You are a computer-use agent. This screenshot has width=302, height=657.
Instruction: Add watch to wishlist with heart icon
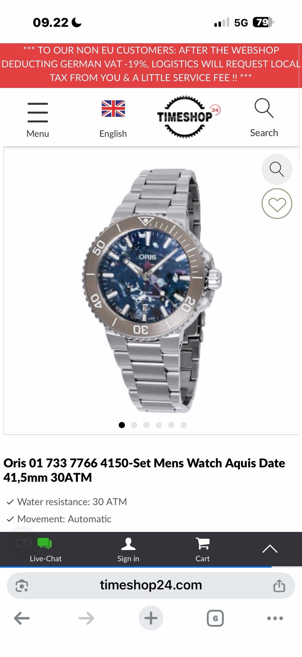[277, 204]
